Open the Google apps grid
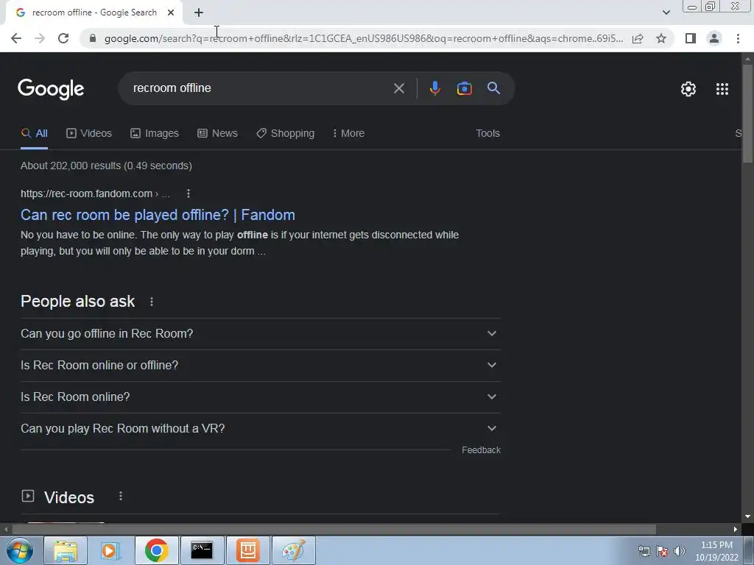The height and width of the screenshot is (565, 754). pos(722,89)
